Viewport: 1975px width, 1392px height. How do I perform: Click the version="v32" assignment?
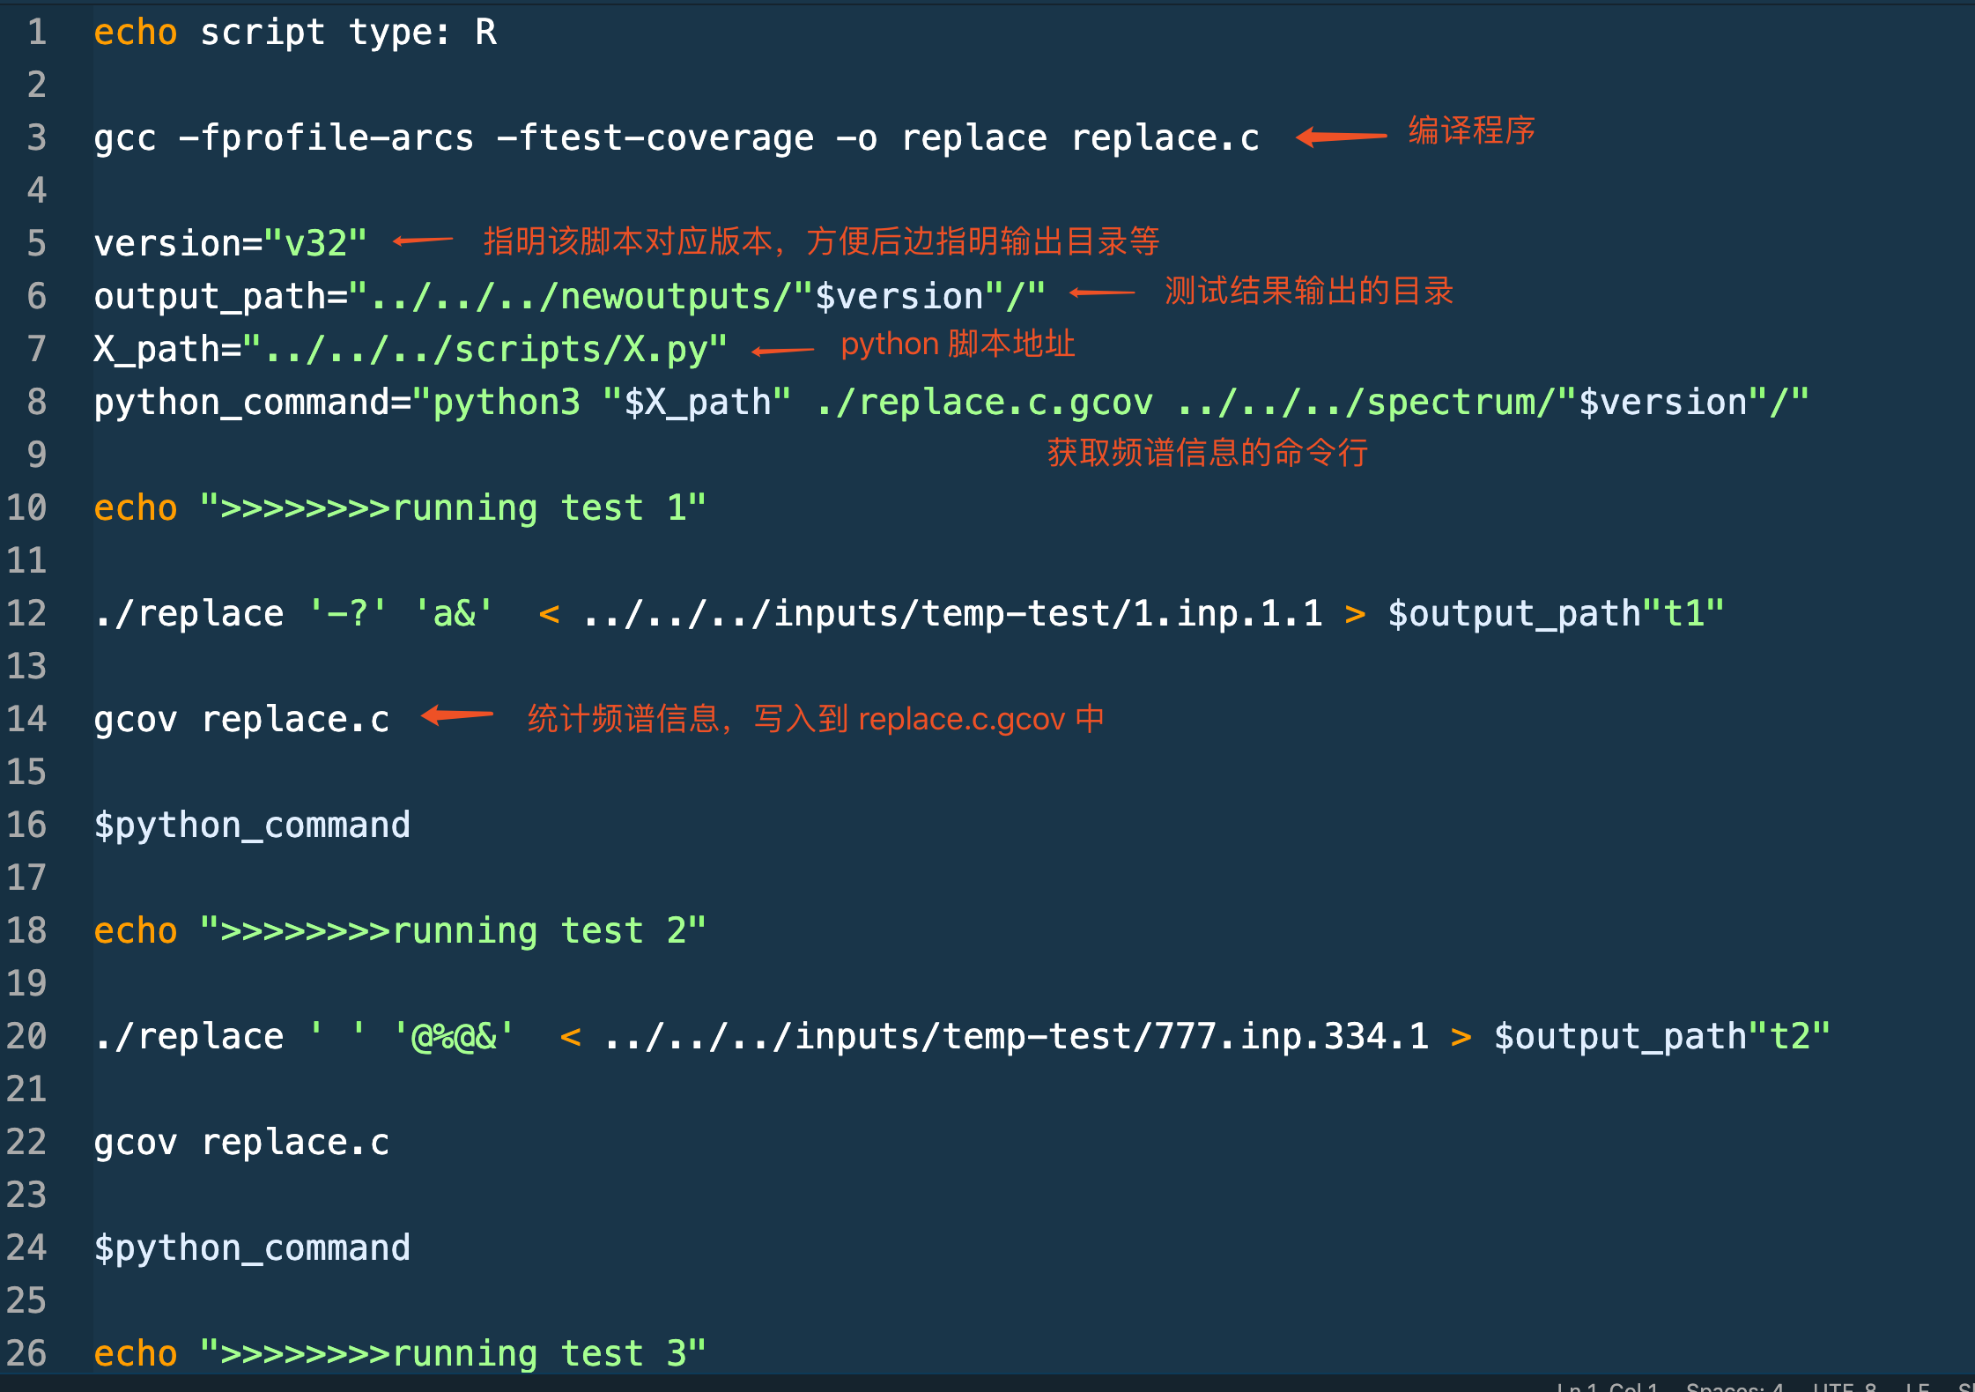pos(230,243)
